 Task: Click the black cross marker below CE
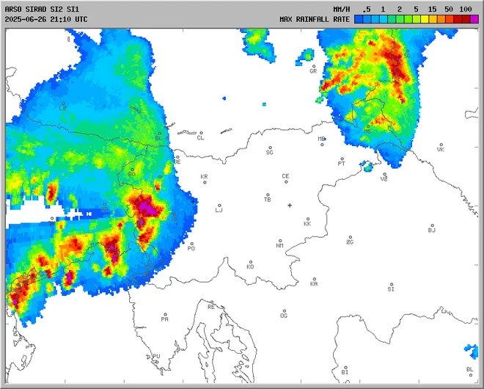point(290,205)
